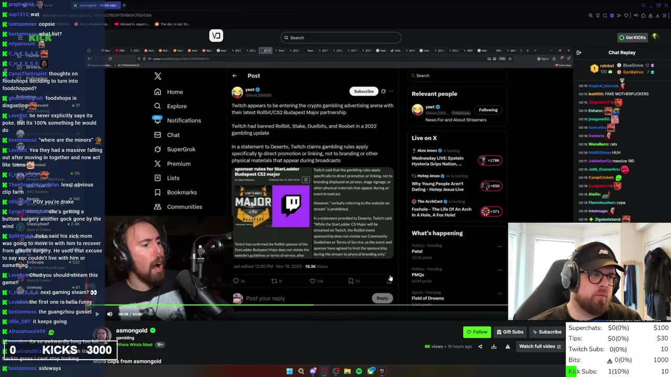Open asmongold channel name
The image size is (671, 377).
[x=132, y=331]
